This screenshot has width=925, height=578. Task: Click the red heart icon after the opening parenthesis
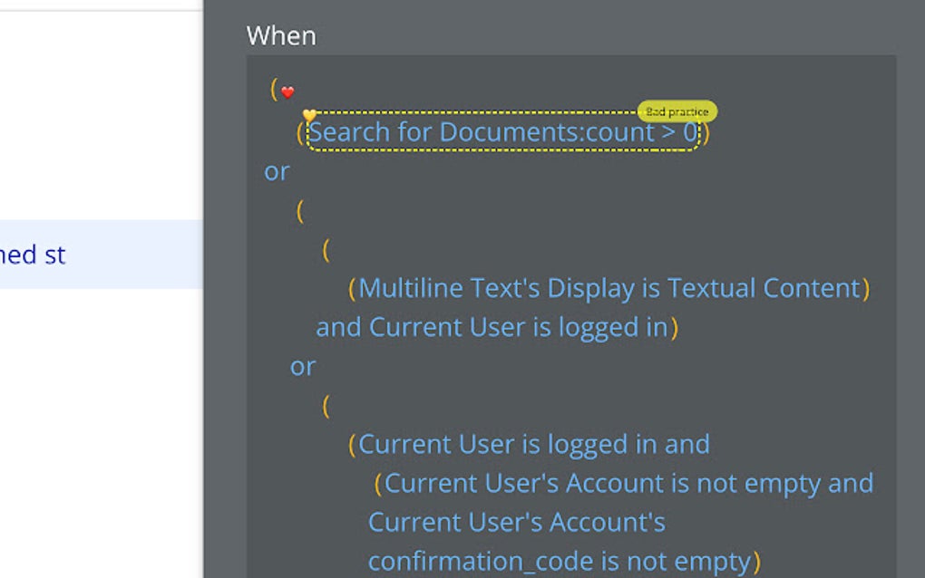[x=287, y=92]
